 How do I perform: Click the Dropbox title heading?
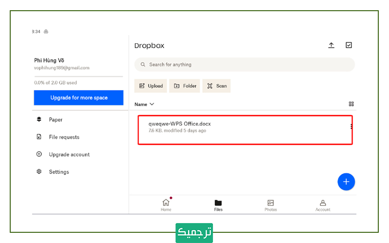149,46
